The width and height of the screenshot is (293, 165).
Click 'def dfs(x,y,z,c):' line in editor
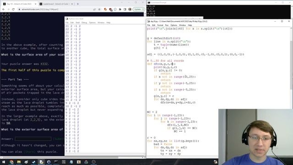[x=161, y=64]
